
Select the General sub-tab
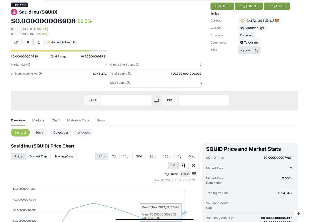point(20,133)
